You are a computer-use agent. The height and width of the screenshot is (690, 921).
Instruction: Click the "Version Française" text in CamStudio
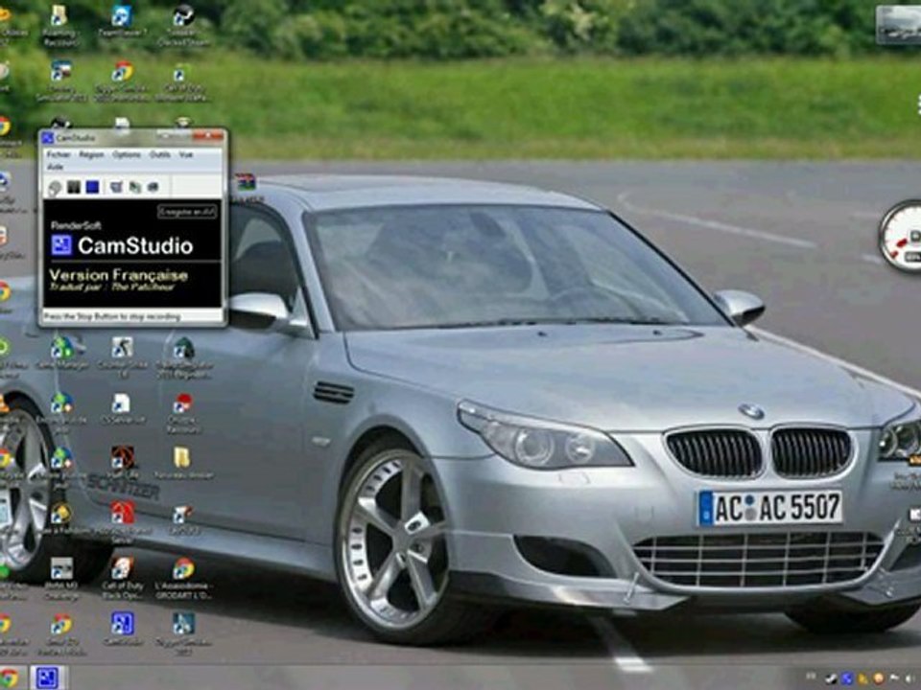tap(118, 275)
